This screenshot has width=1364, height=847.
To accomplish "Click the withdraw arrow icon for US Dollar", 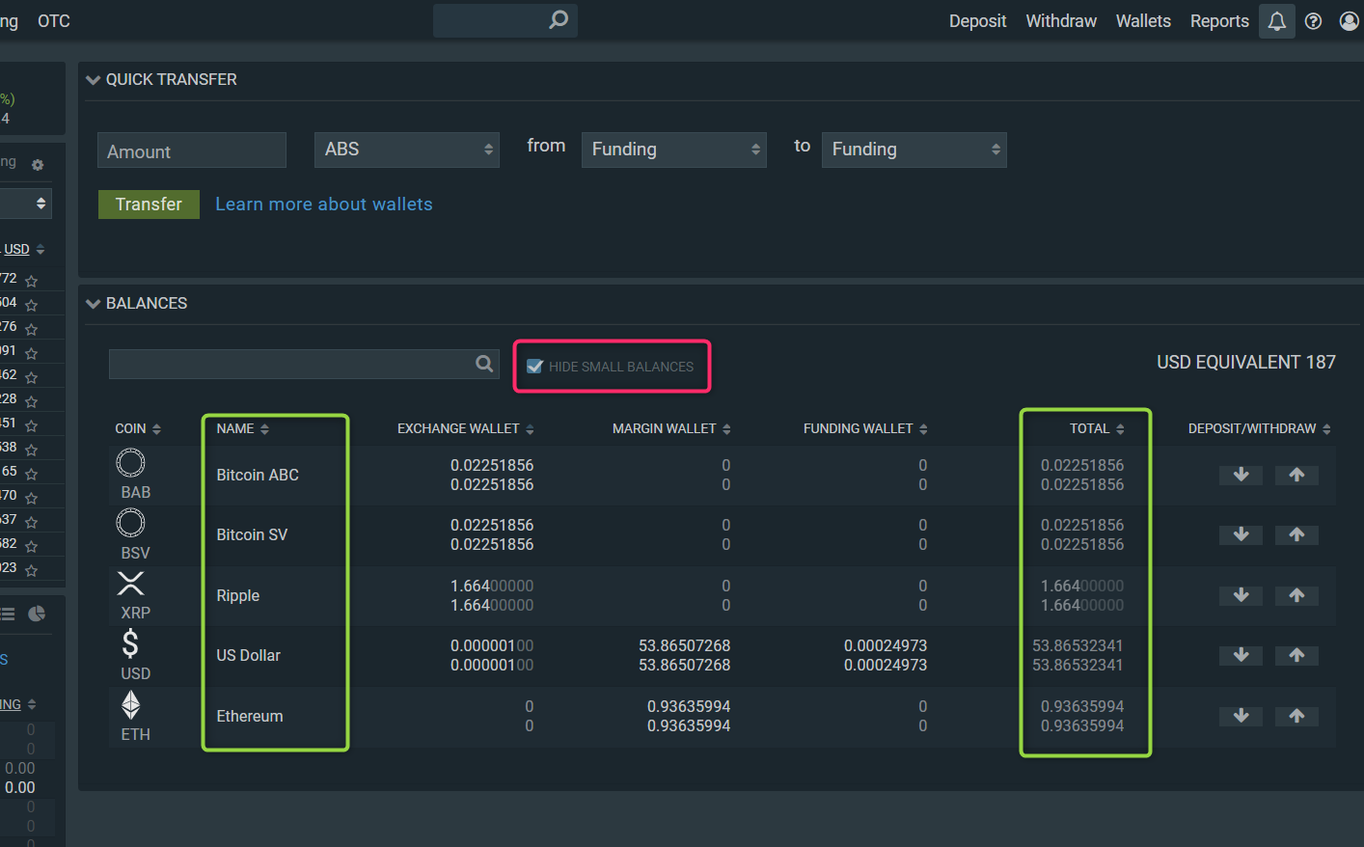I will coord(1296,655).
